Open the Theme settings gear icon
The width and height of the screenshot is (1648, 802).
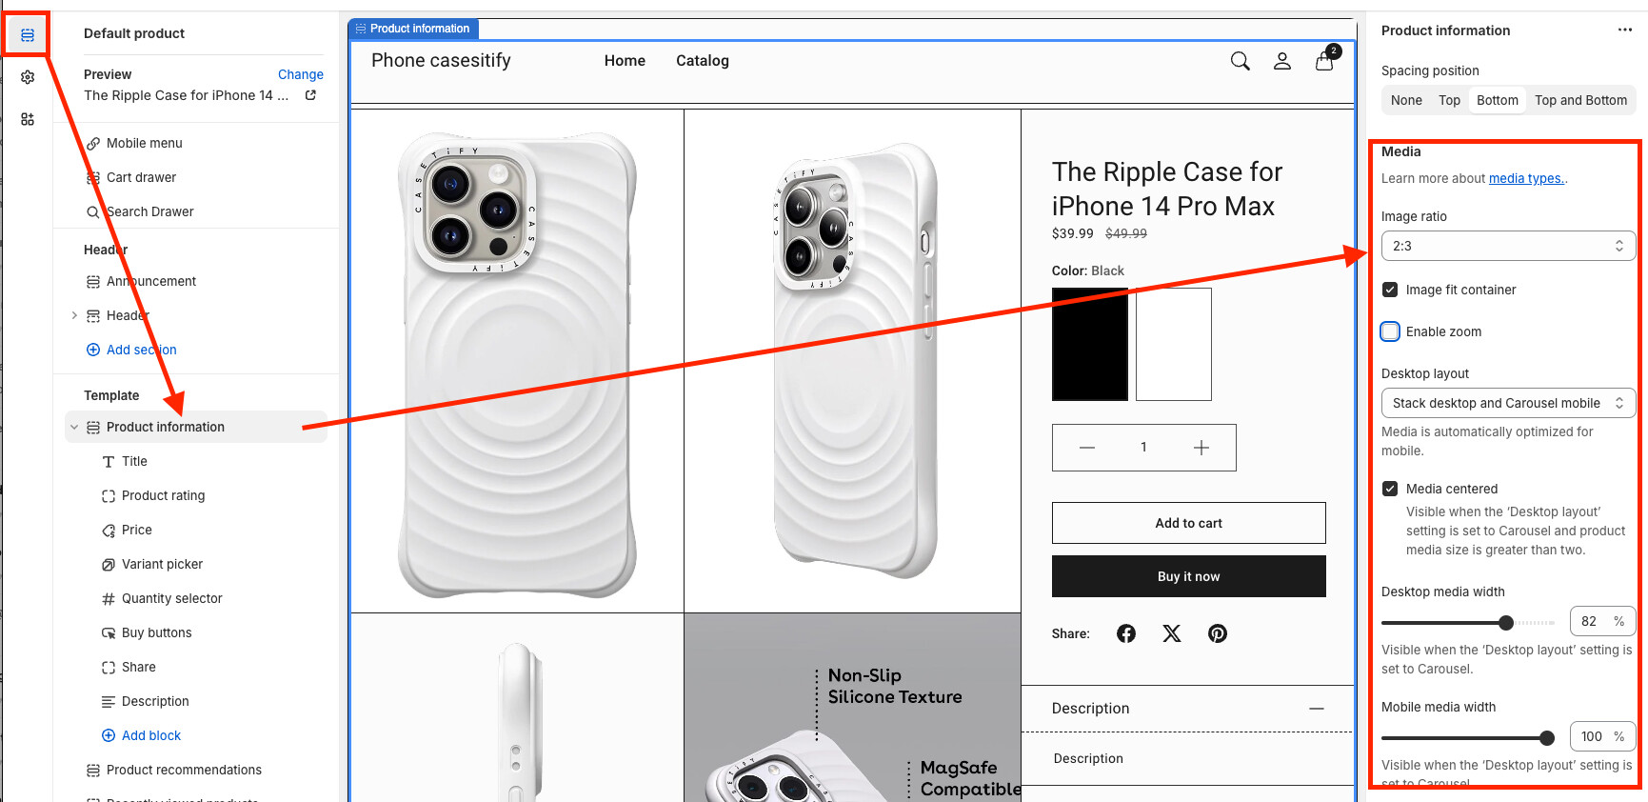pos(28,77)
